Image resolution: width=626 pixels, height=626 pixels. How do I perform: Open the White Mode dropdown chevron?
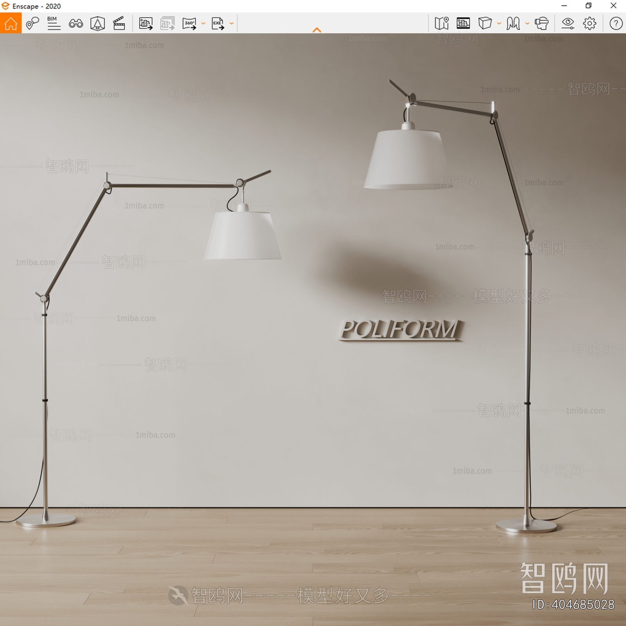498,24
